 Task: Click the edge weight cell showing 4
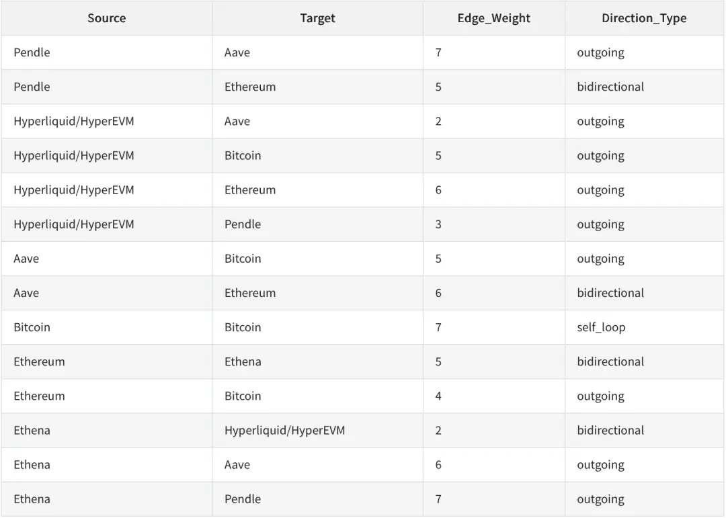pyautogui.click(x=438, y=396)
